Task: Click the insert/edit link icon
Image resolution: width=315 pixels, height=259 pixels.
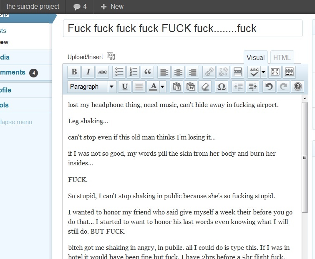Action: 209,72
